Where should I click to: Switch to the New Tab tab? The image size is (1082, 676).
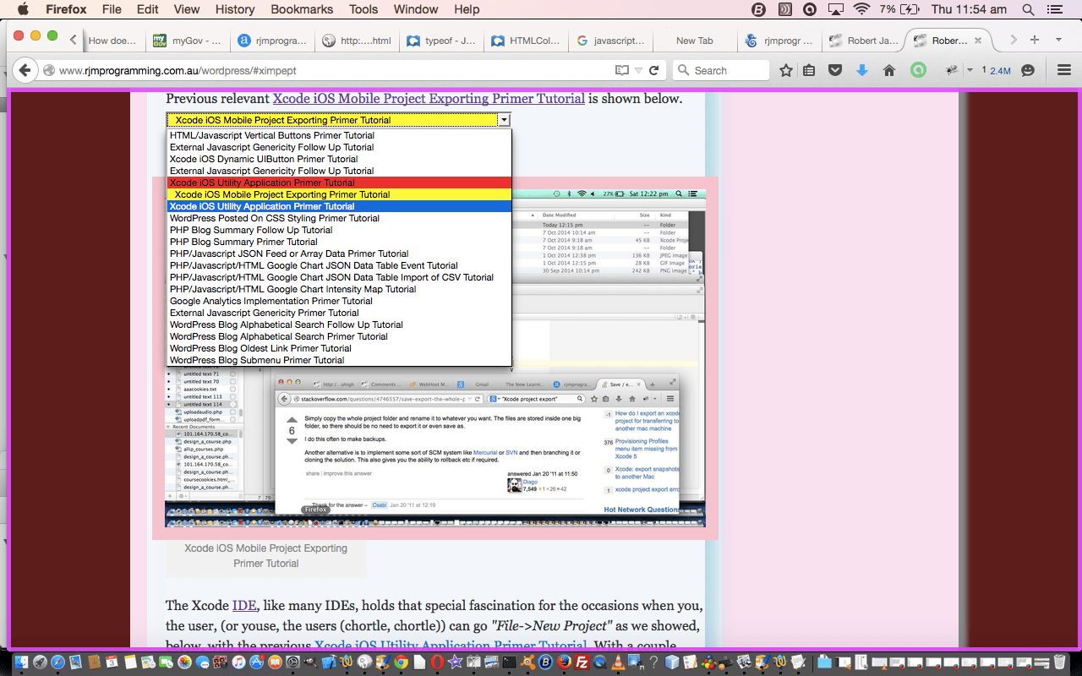[695, 40]
